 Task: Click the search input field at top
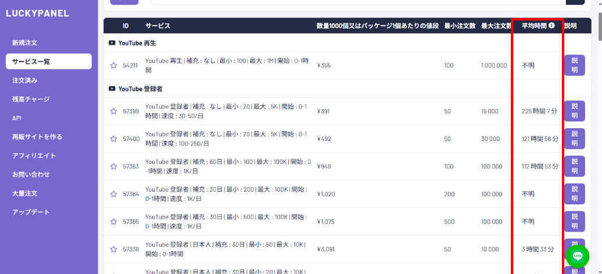click(x=358, y=2)
